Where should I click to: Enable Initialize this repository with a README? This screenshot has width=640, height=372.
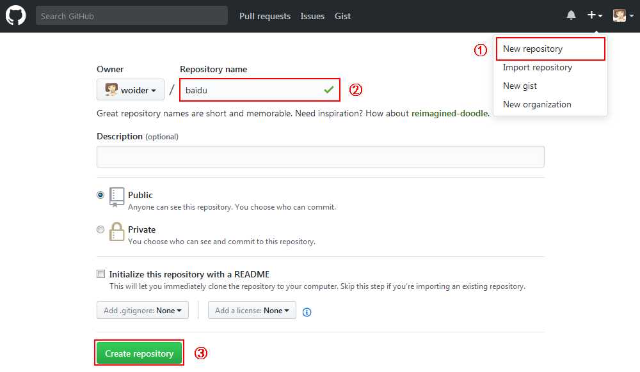coord(101,274)
